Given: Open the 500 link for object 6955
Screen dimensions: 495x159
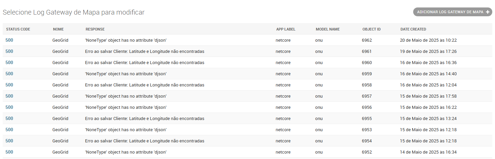Looking at the screenshot, I should click(x=9, y=118).
